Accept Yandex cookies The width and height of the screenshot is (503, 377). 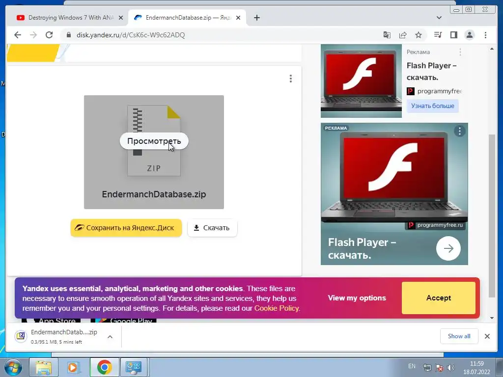(x=439, y=298)
